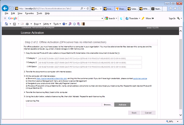Image resolution: width=184 pixels, height=125 pixels.
Task: Close the Google toolbar with its X
Action: 5,18
